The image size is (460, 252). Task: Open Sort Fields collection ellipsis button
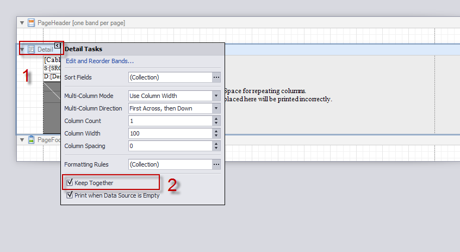(x=216, y=77)
